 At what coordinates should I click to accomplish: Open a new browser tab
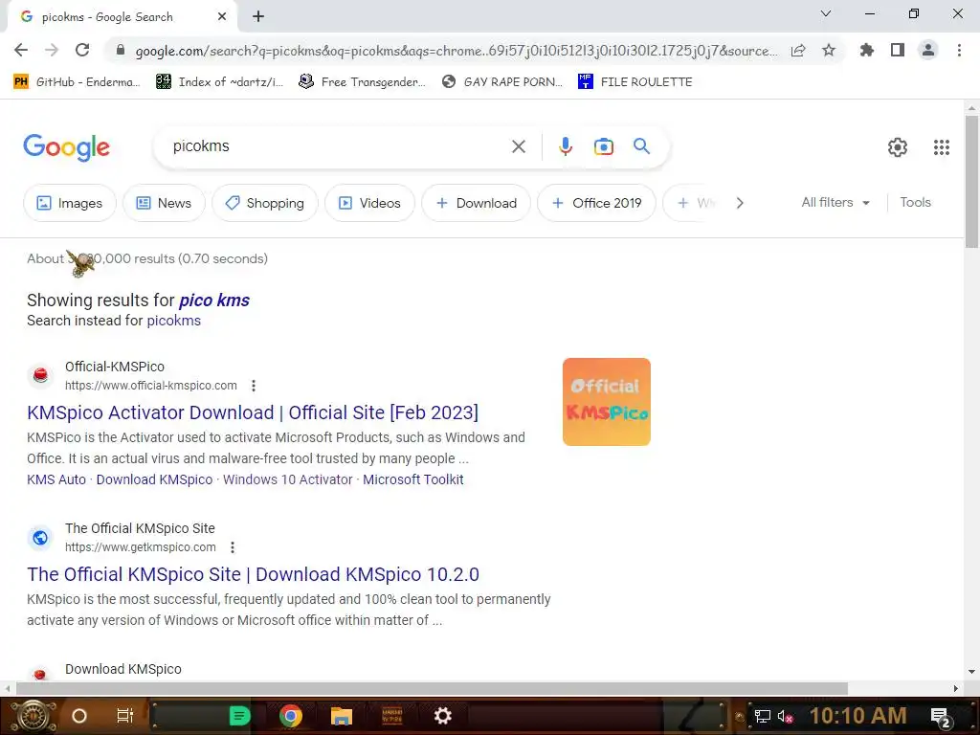pyautogui.click(x=258, y=17)
